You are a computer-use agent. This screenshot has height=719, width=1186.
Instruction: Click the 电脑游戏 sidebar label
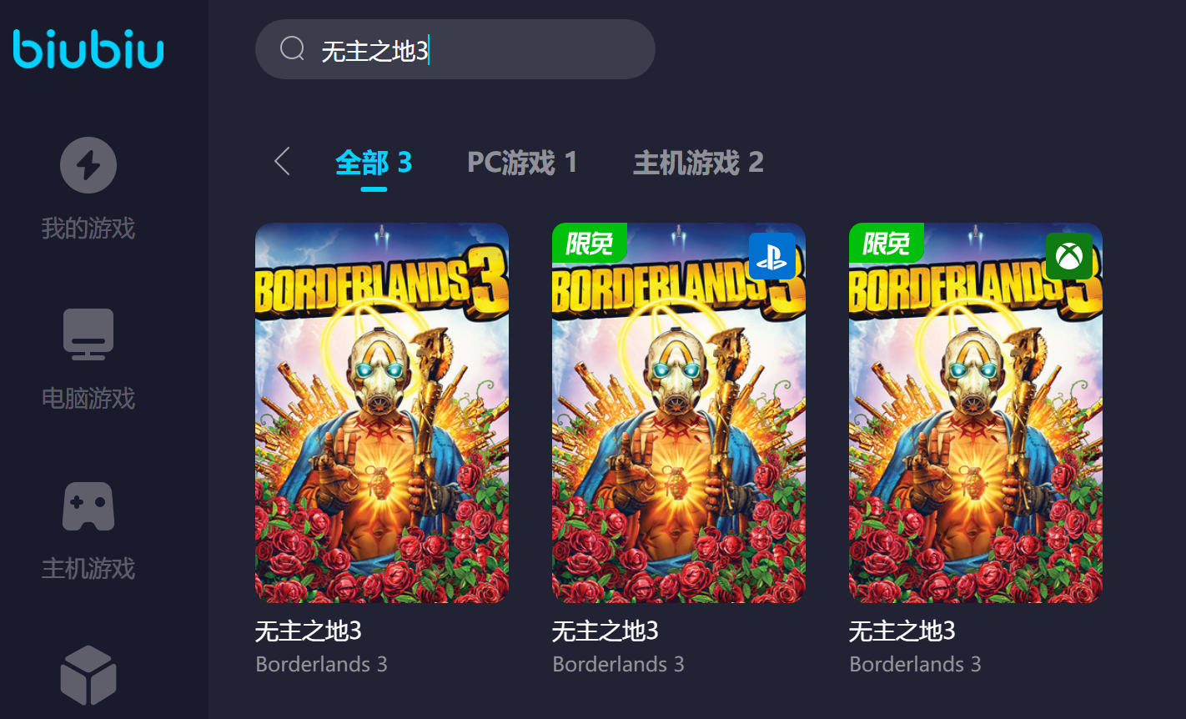[88, 398]
